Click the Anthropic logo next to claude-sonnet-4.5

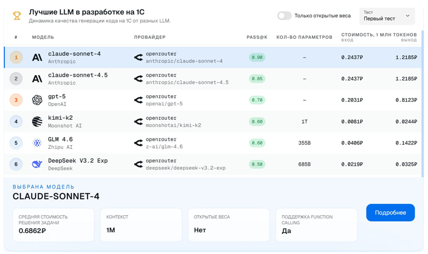click(x=37, y=79)
